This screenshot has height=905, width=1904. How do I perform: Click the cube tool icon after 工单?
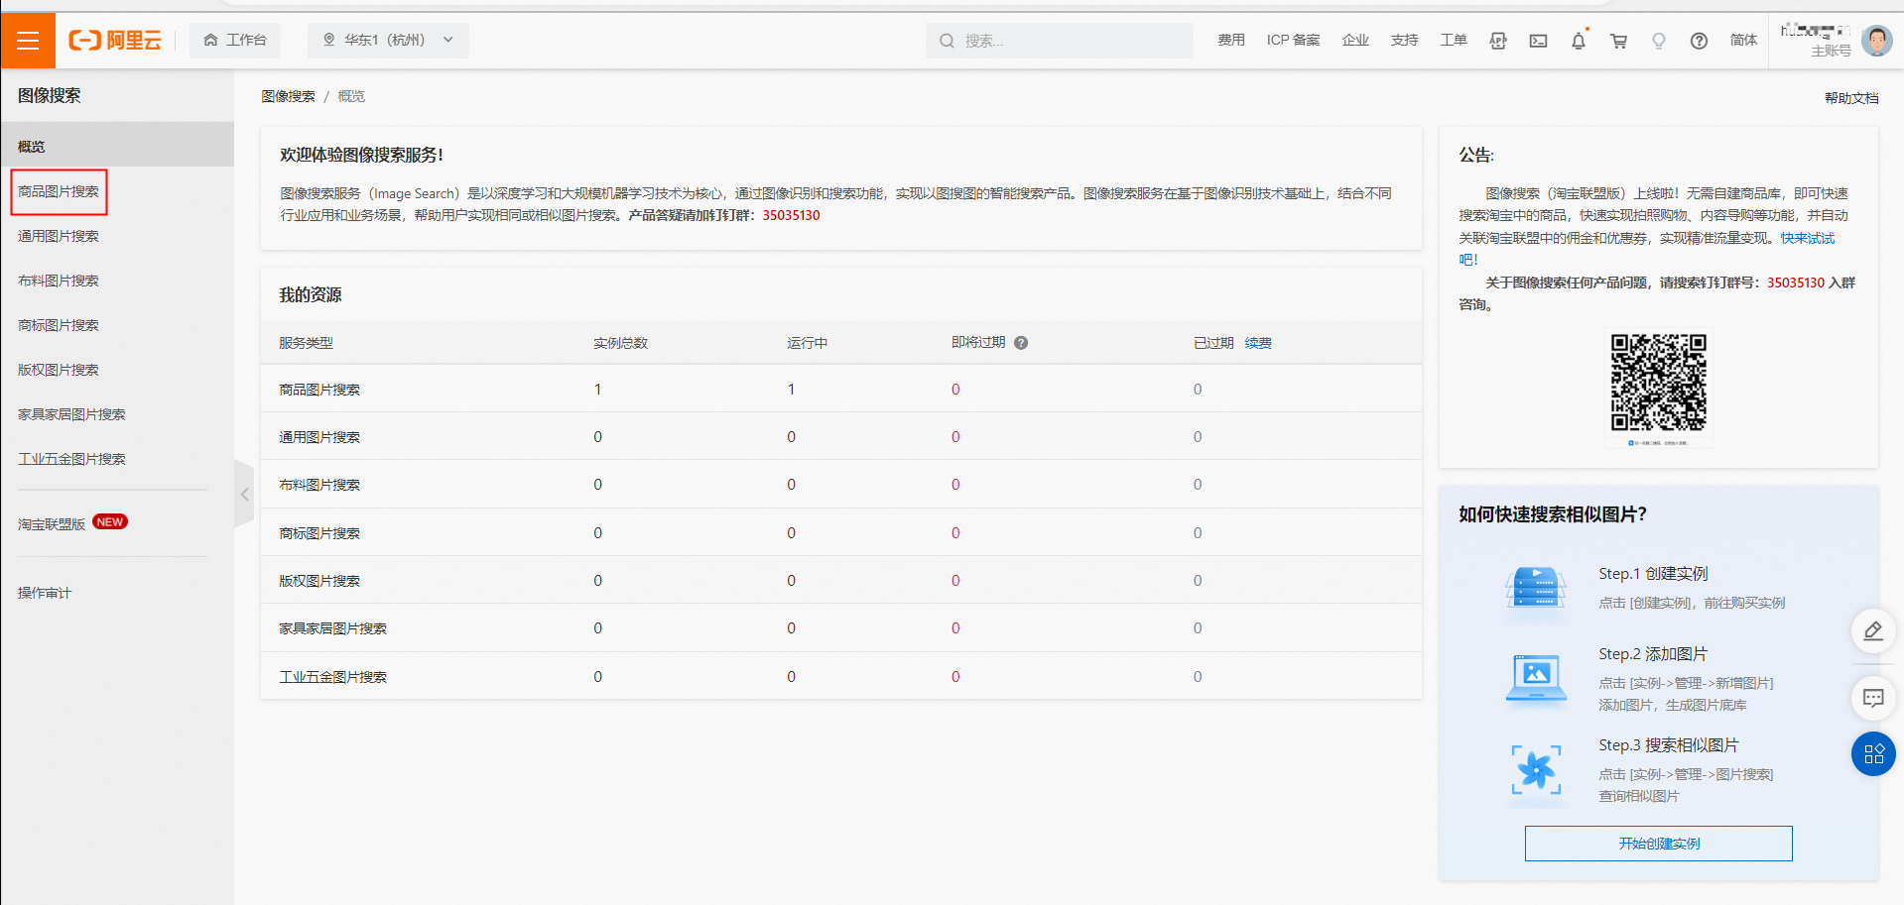point(1498,41)
